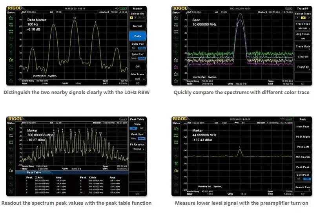Click peak row 1 with -18.24 dBm

point(46,181)
